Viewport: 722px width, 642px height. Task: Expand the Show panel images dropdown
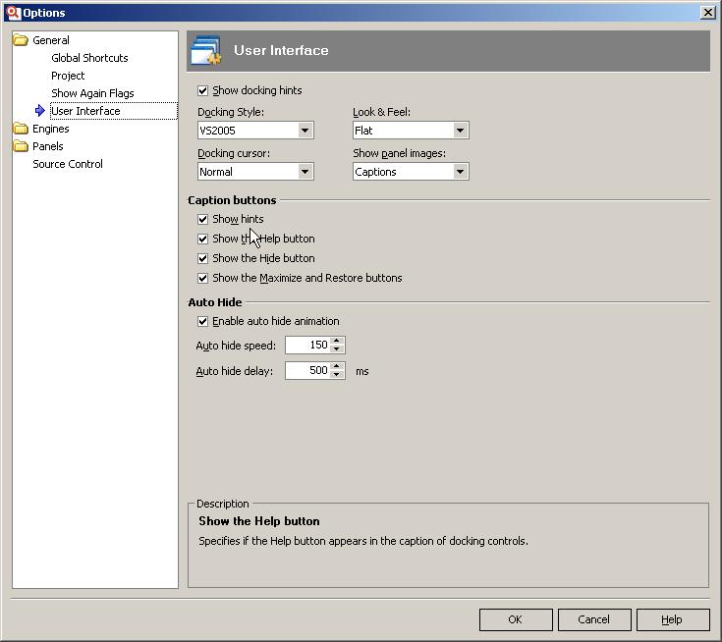(x=460, y=172)
